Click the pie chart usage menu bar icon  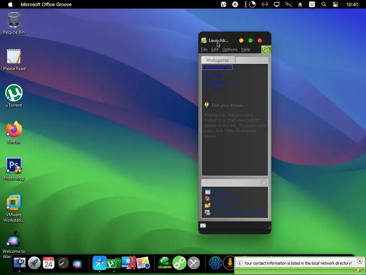coord(252,4)
